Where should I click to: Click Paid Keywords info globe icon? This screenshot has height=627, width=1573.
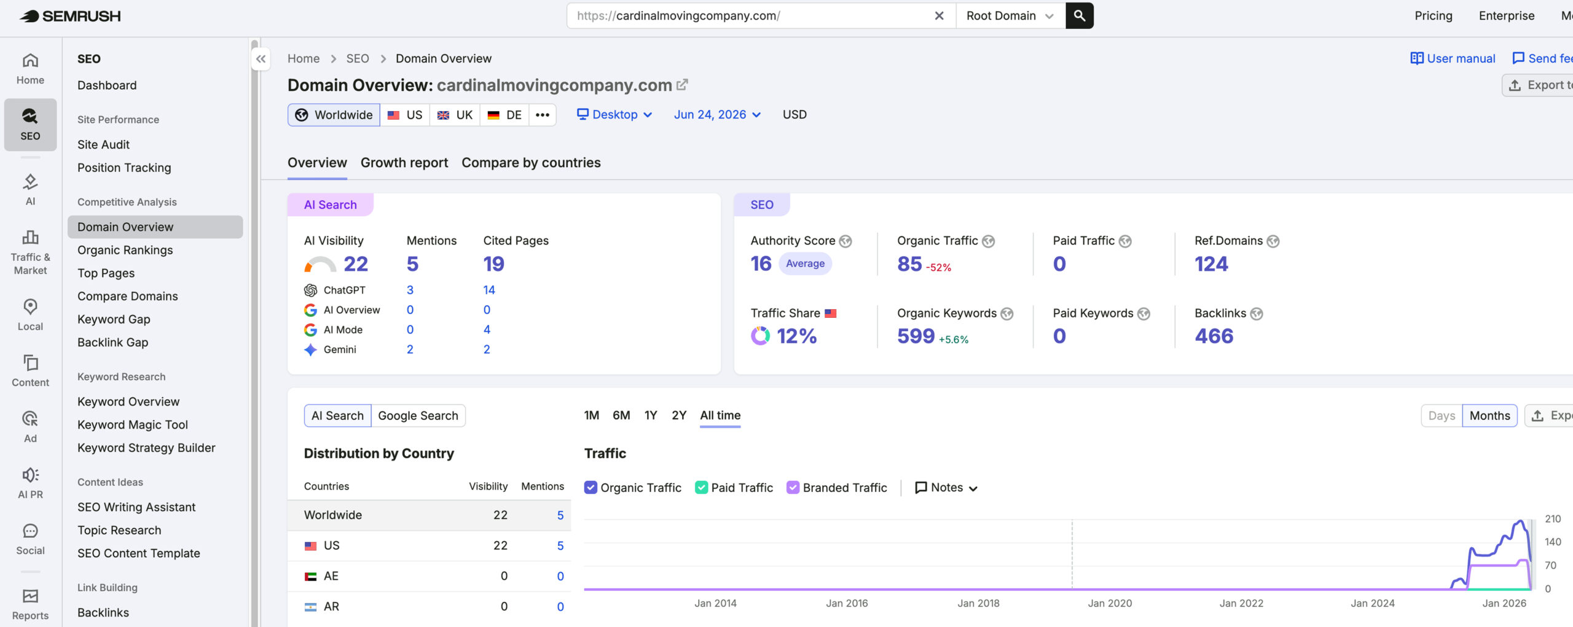point(1143,314)
